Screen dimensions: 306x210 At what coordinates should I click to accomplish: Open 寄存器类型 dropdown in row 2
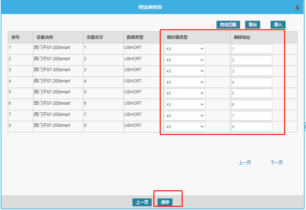tap(185, 60)
